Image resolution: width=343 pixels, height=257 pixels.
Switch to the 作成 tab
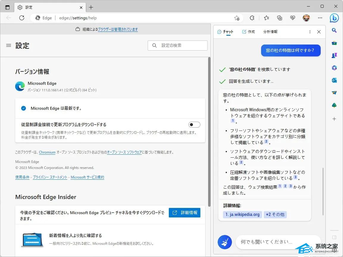click(x=248, y=32)
